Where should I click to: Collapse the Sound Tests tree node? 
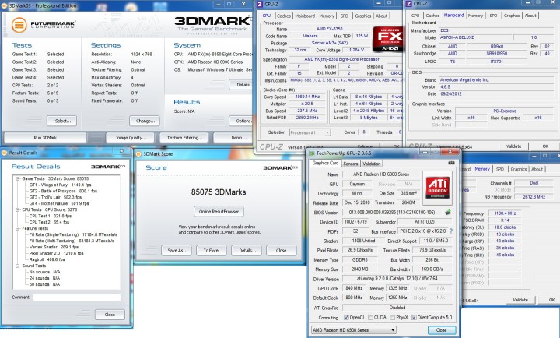click(x=17, y=266)
